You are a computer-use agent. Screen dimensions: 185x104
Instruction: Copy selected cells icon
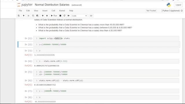[33, 16]
